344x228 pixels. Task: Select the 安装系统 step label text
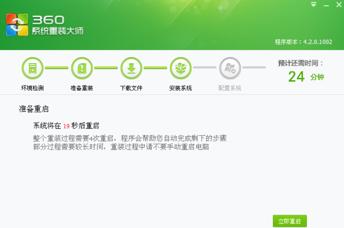(x=180, y=88)
